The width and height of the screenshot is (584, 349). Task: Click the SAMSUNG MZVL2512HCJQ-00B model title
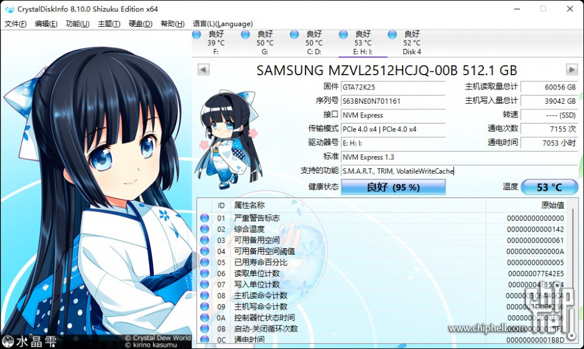(387, 70)
